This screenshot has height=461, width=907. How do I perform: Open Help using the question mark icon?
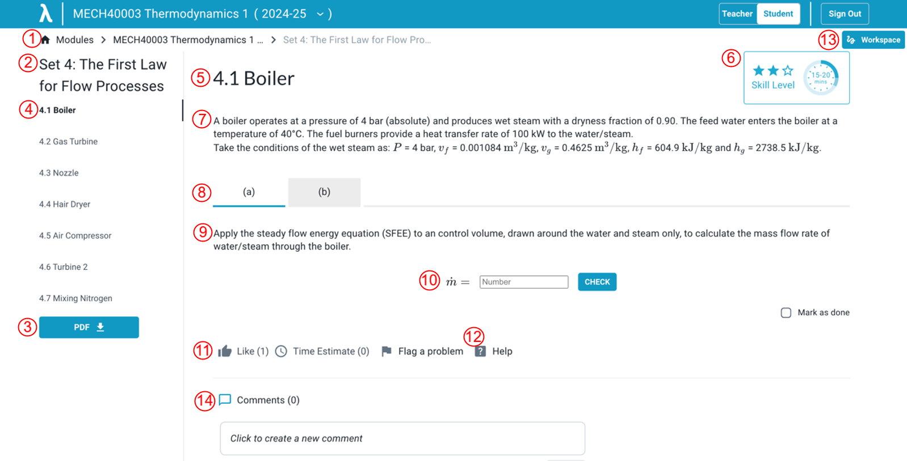[480, 351]
